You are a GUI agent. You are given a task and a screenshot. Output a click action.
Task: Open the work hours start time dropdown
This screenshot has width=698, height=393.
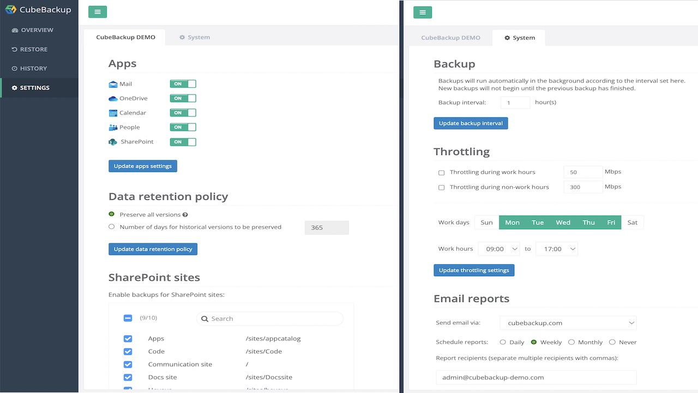pos(499,249)
